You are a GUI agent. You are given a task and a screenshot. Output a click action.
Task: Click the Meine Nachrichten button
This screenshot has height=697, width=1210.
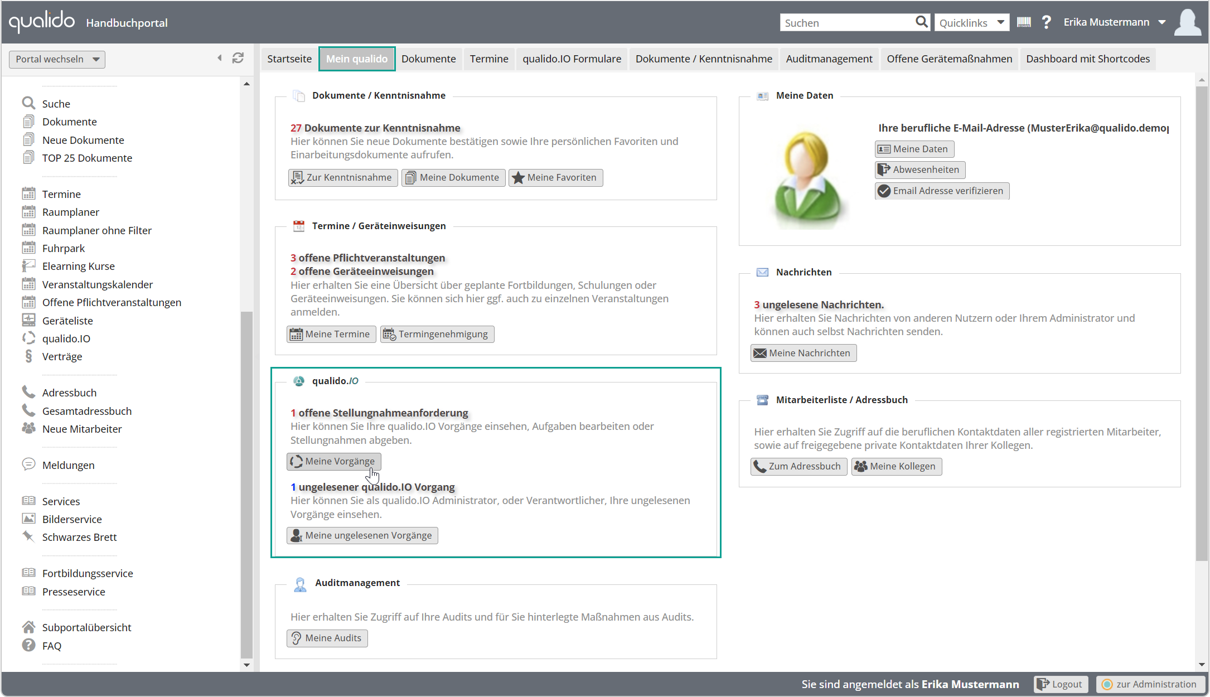pos(804,353)
